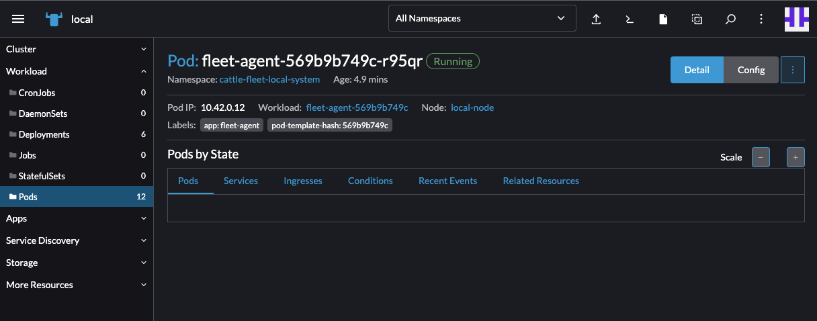Open the resource search icon
This screenshot has width=817, height=321.
pos(730,19)
